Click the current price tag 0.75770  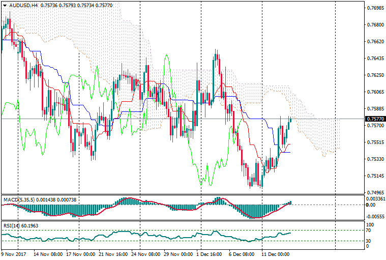(374, 119)
